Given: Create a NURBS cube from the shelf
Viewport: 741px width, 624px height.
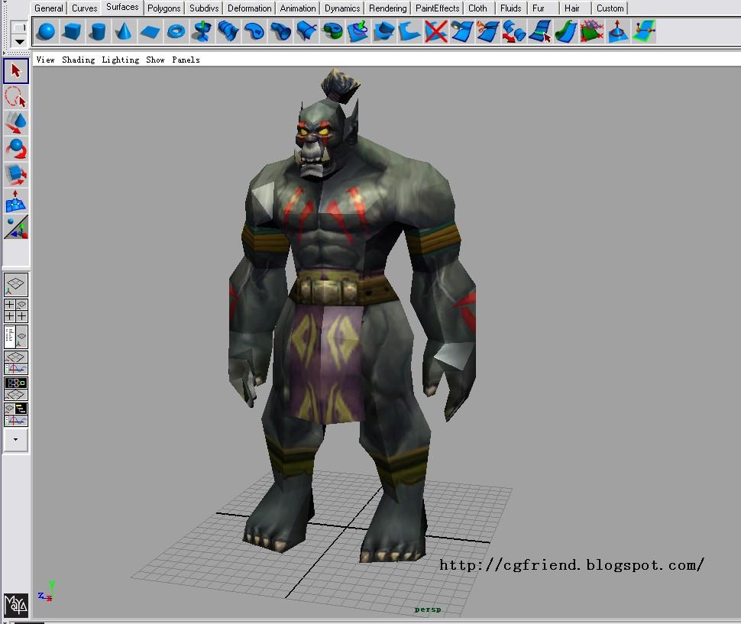Looking at the screenshot, I should [x=72, y=31].
